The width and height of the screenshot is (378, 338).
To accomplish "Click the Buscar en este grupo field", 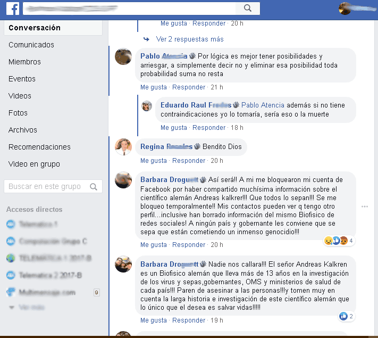I will tap(53, 186).
